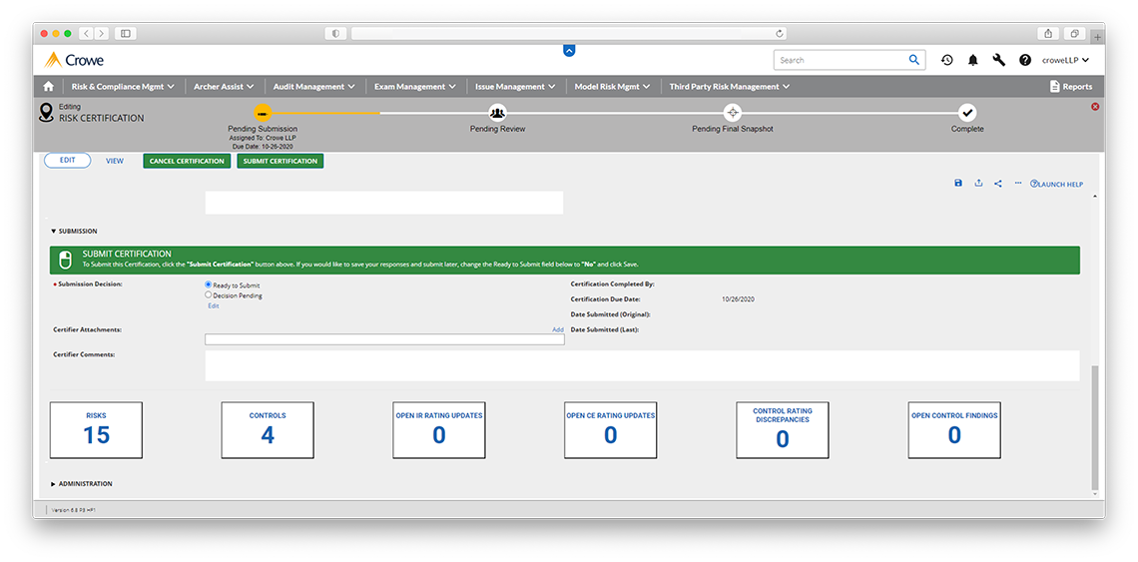Select the Decision Pending radio button

208,295
